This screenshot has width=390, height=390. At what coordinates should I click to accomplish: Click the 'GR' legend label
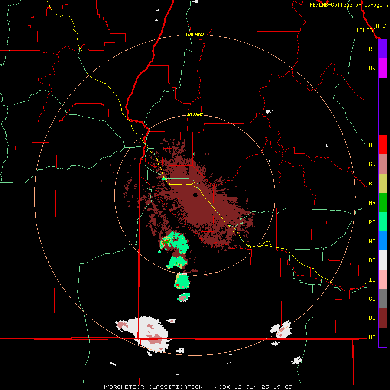click(x=372, y=164)
